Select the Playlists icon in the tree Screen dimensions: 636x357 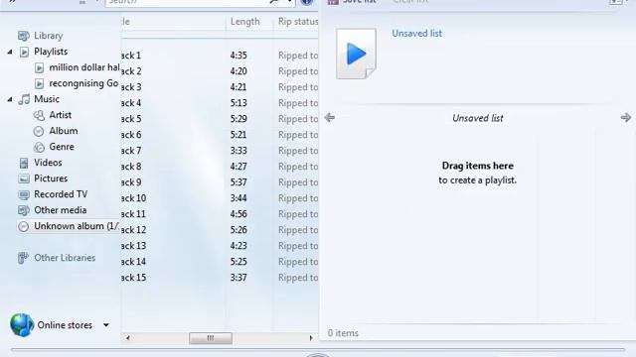tap(24, 52)
